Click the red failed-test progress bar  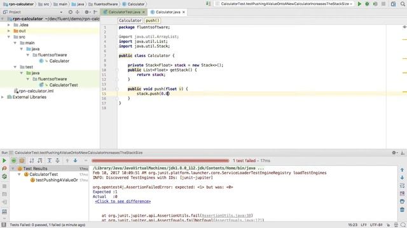pos(160,160)
